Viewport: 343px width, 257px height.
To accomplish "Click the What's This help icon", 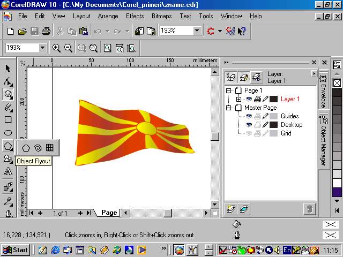I will pyautogui.click(x=242, y=31).
